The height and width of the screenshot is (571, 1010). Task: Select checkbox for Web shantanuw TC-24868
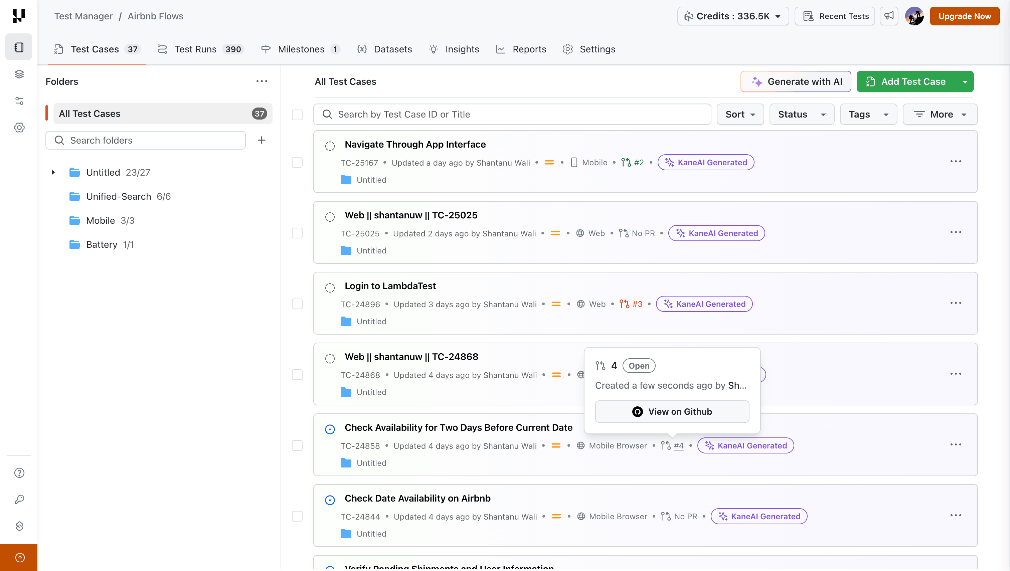point(297,375)
